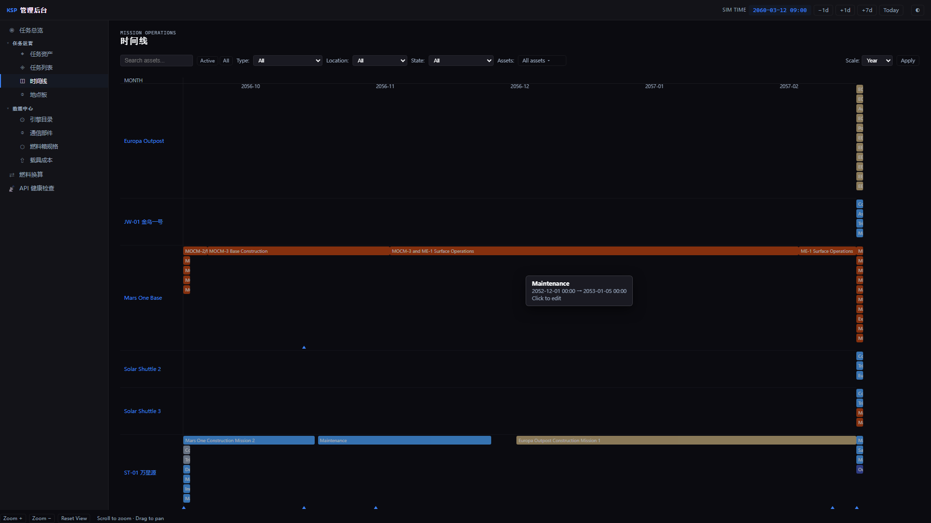Open the Mars One Base asset link

143,298
